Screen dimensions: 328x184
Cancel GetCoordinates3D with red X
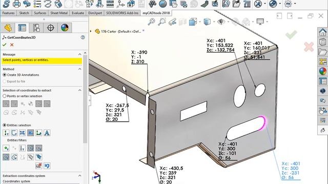point(12,44)
